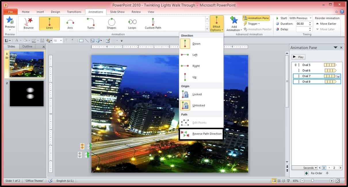Image resolution: width=348 pixels, height=187 pixels.
Task: Switch to Normal view icon
Action: [x=274, y=181]
